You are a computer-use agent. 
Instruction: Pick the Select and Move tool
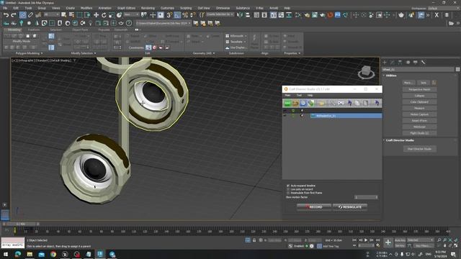tap(96, 14)
